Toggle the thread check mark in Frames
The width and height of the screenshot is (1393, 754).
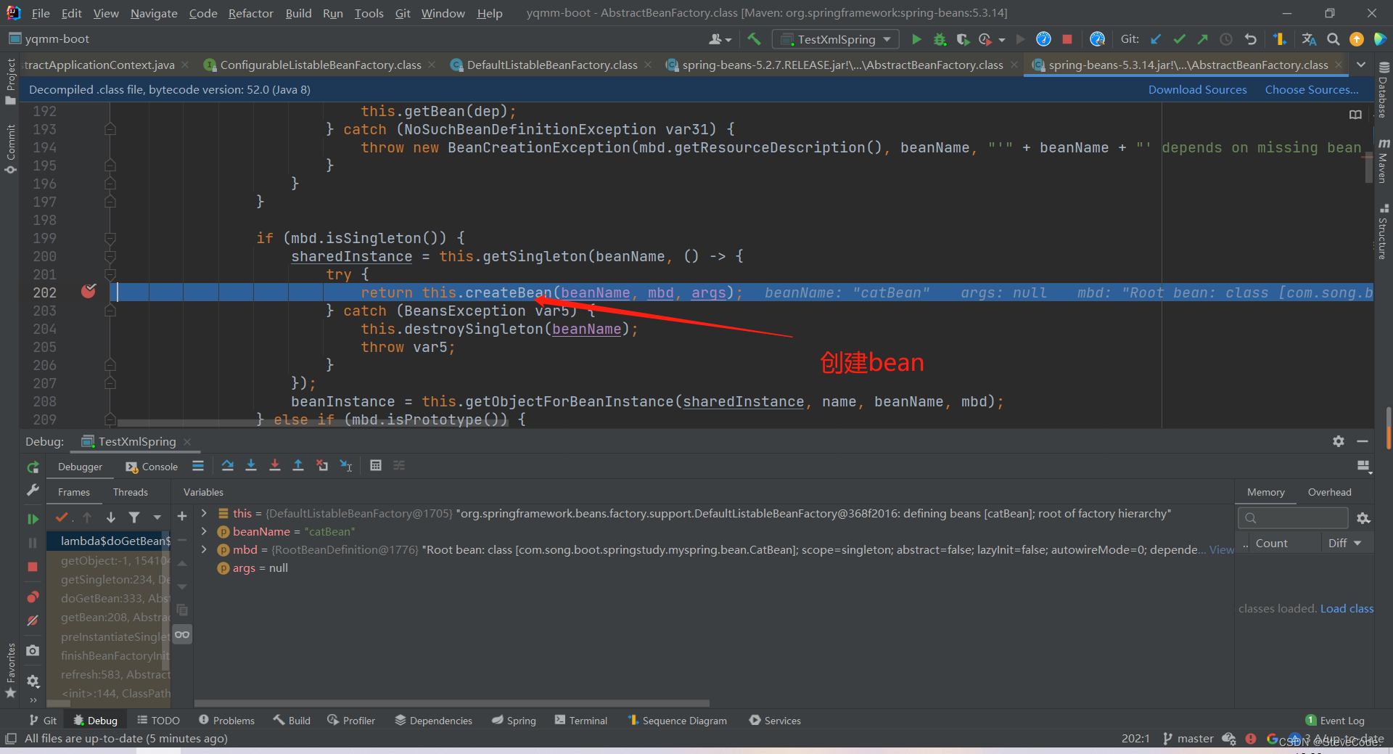(62, 517)
